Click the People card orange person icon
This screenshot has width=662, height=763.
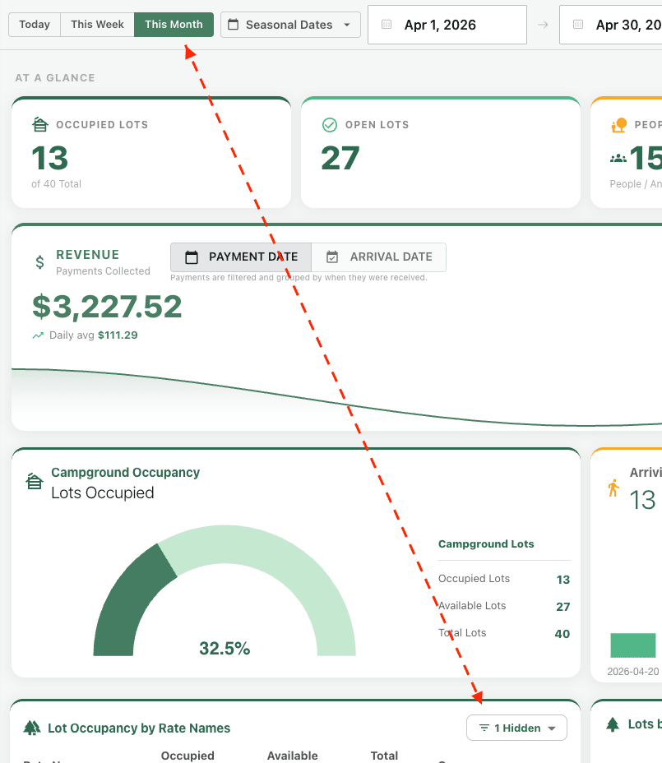(618, 125)
